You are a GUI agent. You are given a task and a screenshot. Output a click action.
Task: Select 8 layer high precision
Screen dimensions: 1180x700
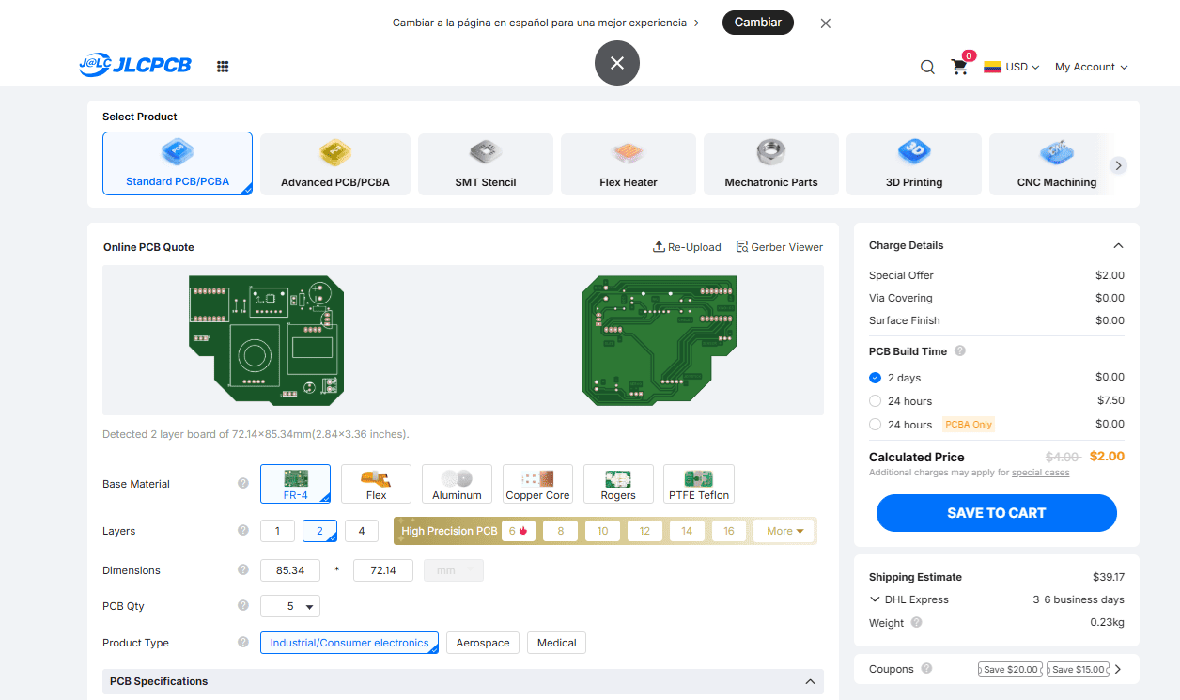point(561,531)
